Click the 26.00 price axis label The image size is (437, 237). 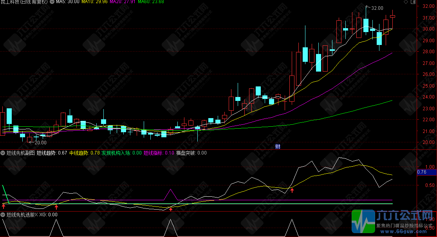click(428, 74)
